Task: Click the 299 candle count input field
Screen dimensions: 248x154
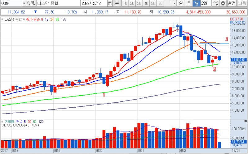Action: [x=206, y=3]
